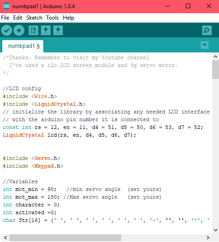Click the 'I've used a i2c LCD' comment line
Viewport: 219px width, 242px height.
[93, 65]
